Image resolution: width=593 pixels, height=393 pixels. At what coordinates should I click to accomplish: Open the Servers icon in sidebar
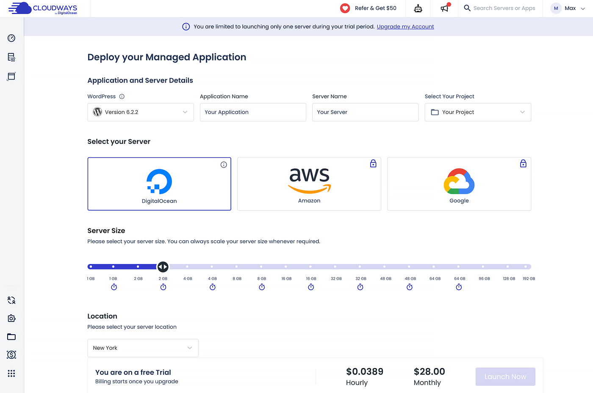11,57
